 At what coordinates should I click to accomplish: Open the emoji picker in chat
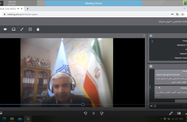point(155,106)
